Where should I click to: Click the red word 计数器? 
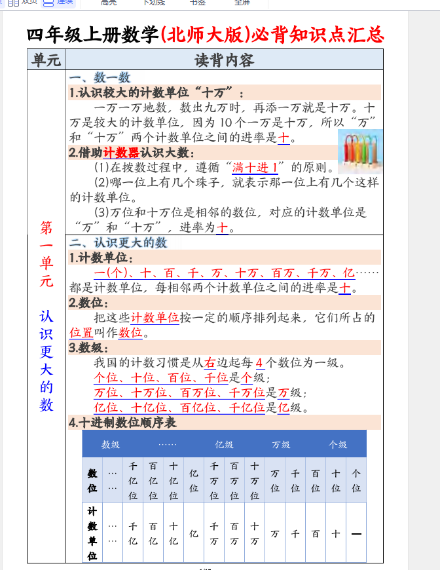point(121,153)
